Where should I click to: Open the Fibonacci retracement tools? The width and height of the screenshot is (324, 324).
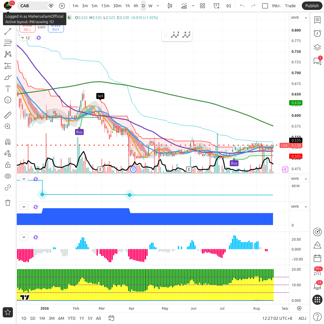pos(8,43)
